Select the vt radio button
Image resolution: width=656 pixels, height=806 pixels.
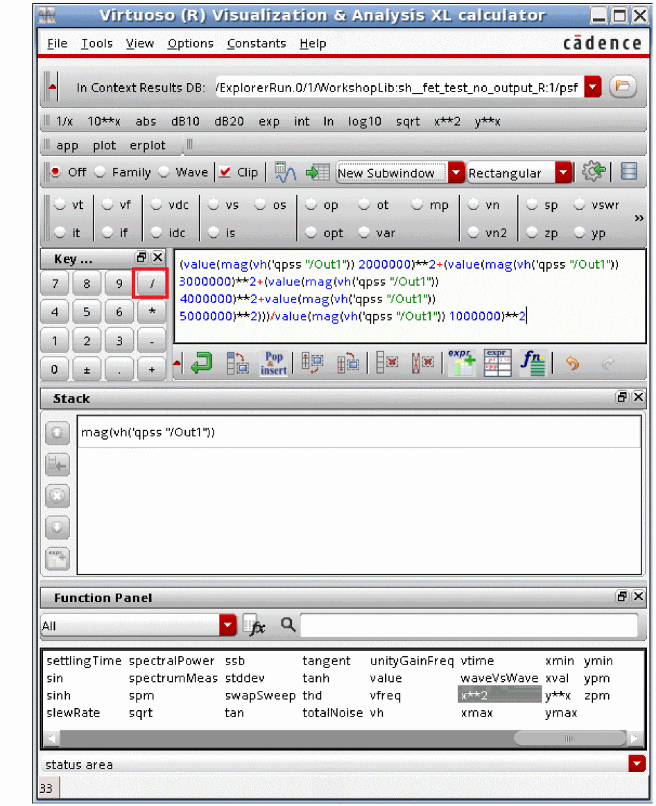[60, 204]
